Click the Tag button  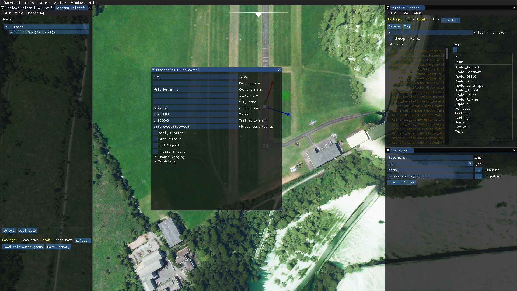pos(407,26)
